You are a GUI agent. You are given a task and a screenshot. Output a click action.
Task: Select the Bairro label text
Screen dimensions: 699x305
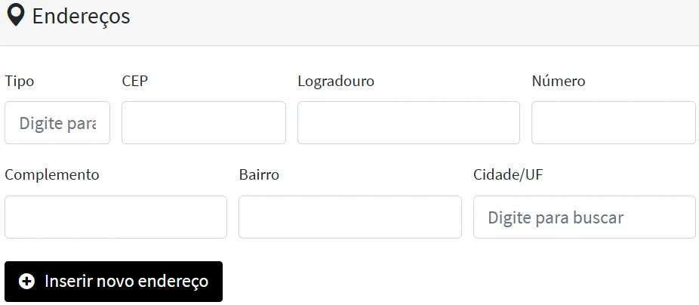tap(259, 174)
